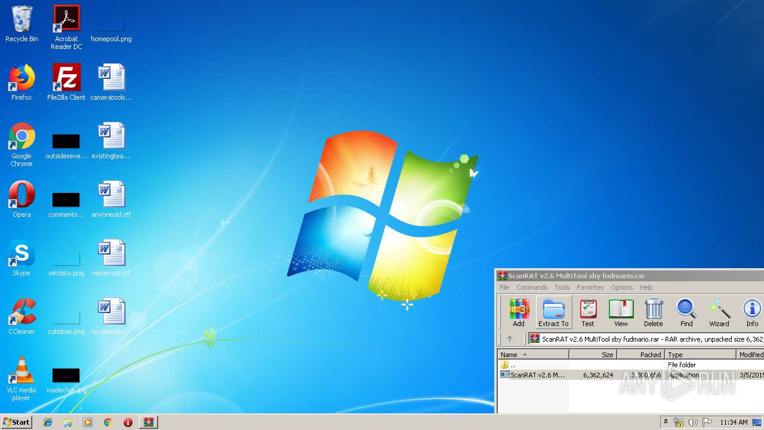Screen dimensions: 764x430
Task: Select the parent folder '..' row
Action: point(630,364)
